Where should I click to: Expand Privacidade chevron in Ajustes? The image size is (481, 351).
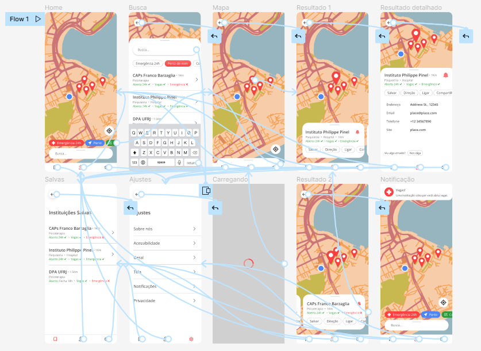coord(194,300)
